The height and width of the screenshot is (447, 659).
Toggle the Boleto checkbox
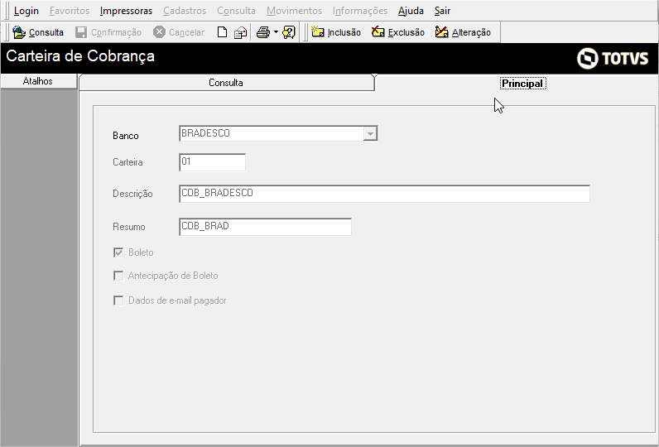(118, 252)
